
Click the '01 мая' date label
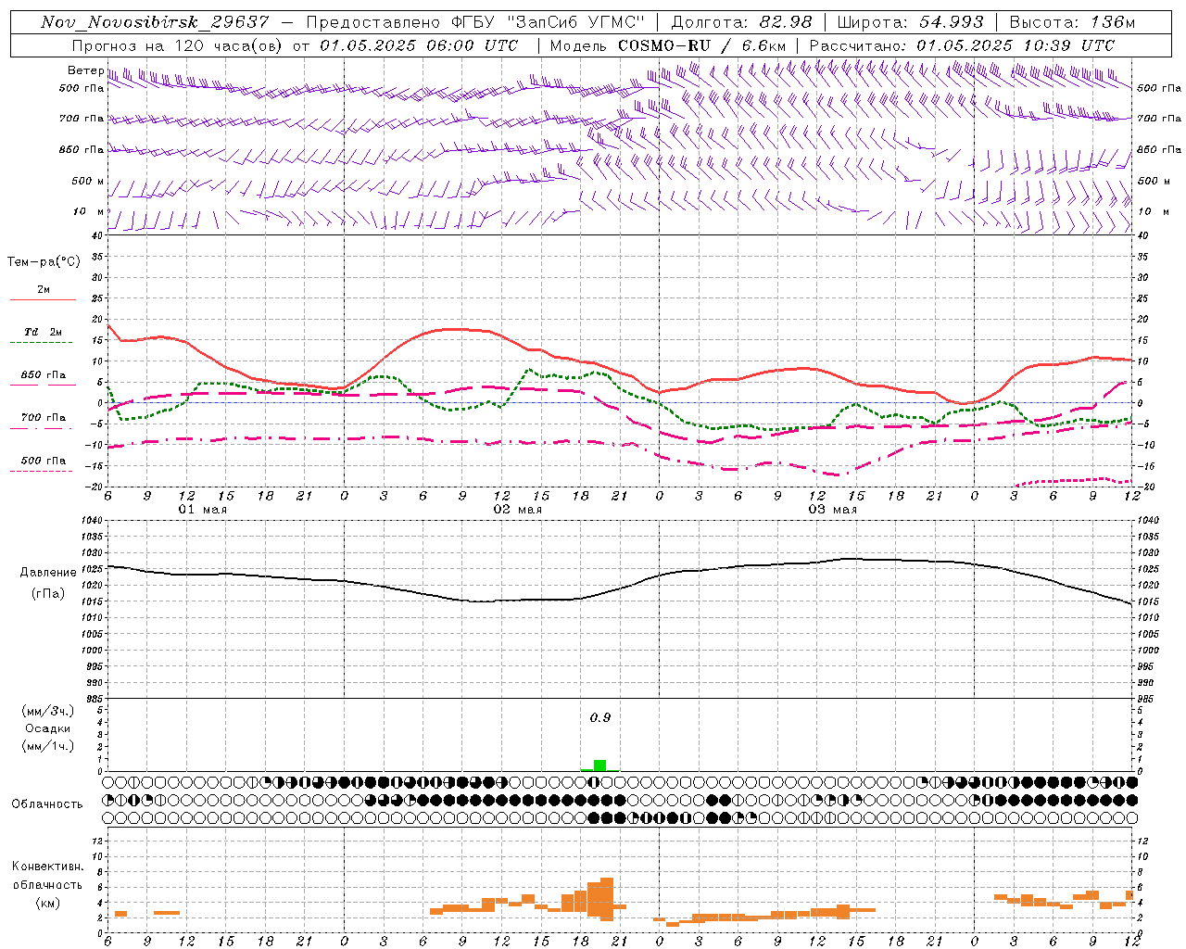(x=203, y=510)
